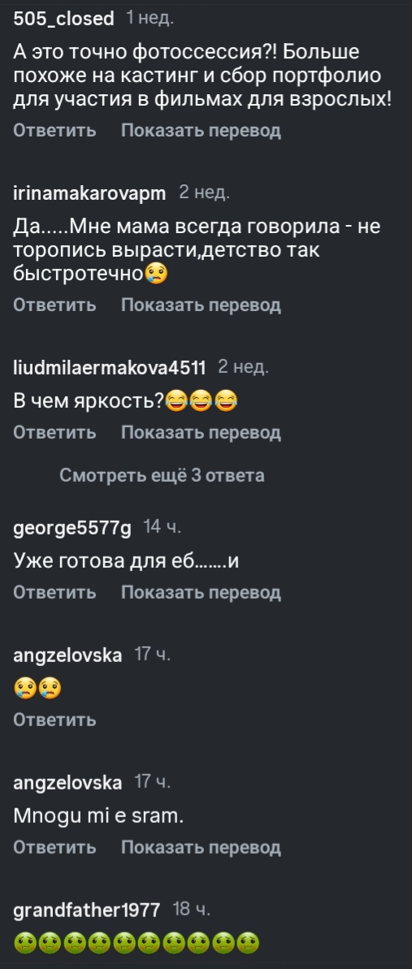412x969 pixels.
Task: Open the 505_closed user profile
Action: 63,19
